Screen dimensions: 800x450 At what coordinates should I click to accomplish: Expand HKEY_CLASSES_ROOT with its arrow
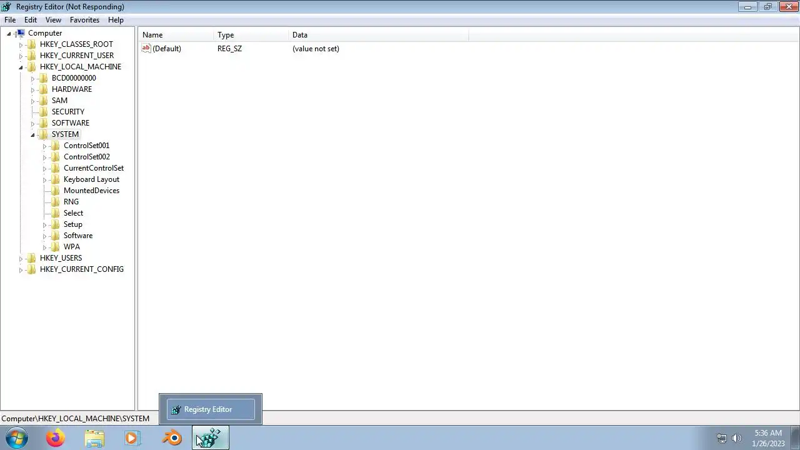coord(21,45)
